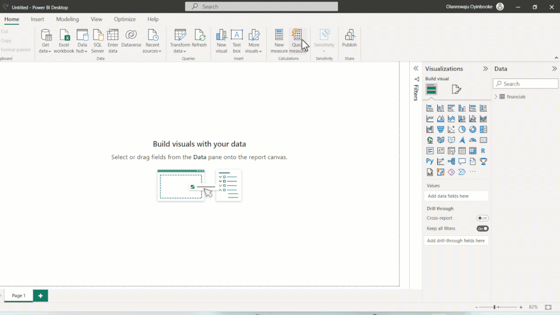Select the Treemap visual

tap(483, 129)
